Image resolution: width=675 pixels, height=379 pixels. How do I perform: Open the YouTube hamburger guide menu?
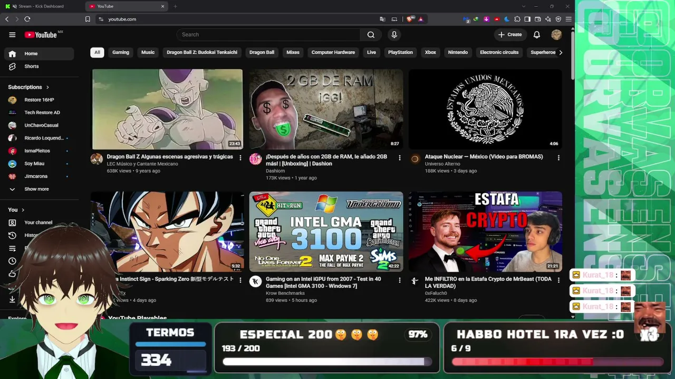click(12, 35)
